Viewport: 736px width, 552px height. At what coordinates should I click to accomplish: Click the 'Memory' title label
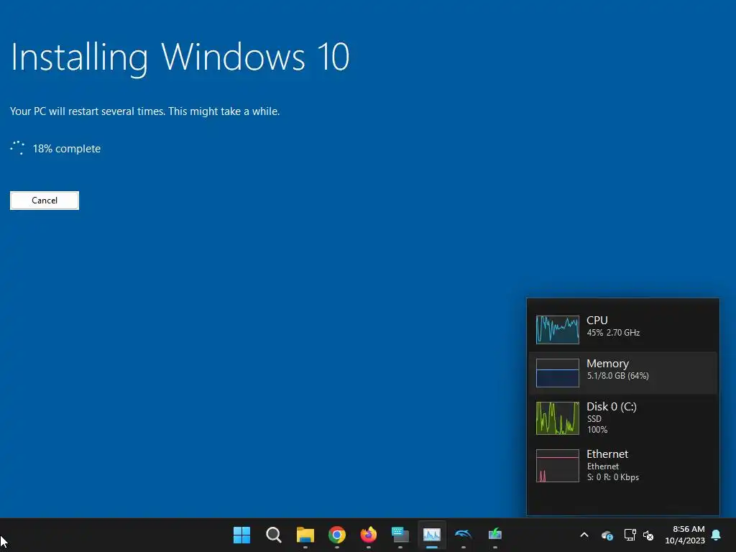(x=608, y=364)
